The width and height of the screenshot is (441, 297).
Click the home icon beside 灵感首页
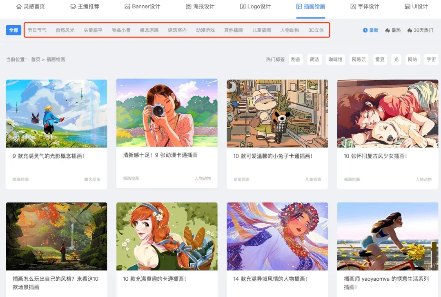pos(19,7)
